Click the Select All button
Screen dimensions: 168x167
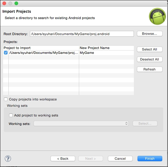150,49
